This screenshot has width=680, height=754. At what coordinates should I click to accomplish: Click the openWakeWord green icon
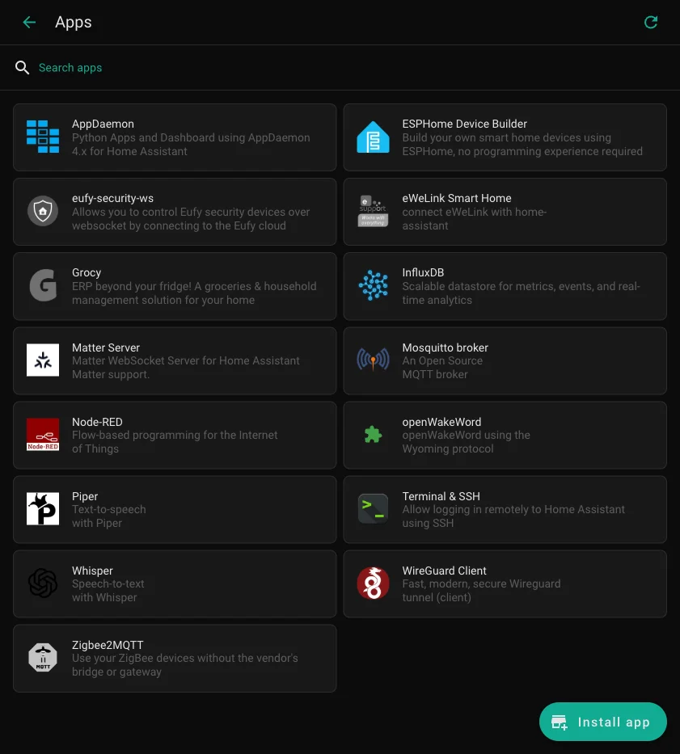pyautogui.click(x=373, y=435)
